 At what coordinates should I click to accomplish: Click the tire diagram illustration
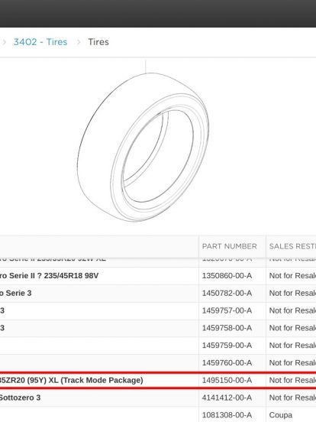point(143,147)
